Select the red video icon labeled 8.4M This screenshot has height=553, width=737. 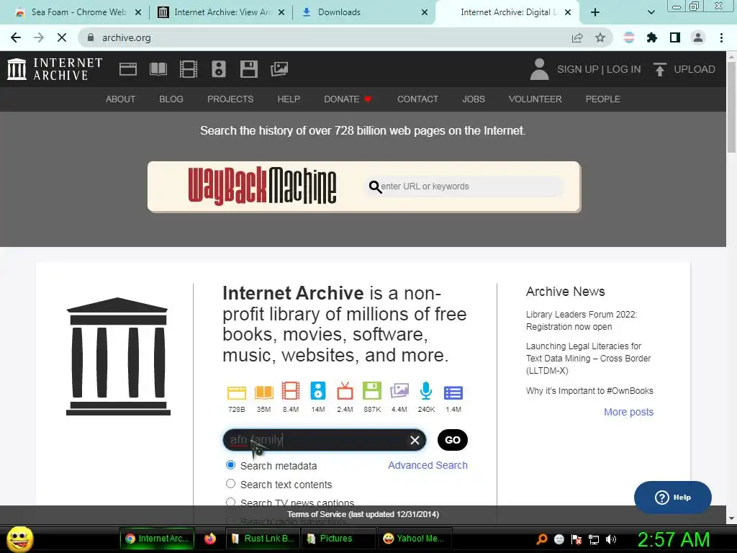(x=291, y=391)
